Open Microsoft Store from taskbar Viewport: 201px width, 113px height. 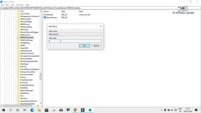click(46, 110)
